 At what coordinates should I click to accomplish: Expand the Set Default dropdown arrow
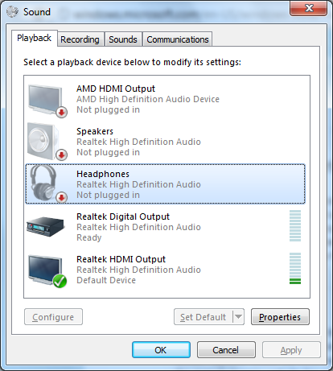[x=238, y=317]
